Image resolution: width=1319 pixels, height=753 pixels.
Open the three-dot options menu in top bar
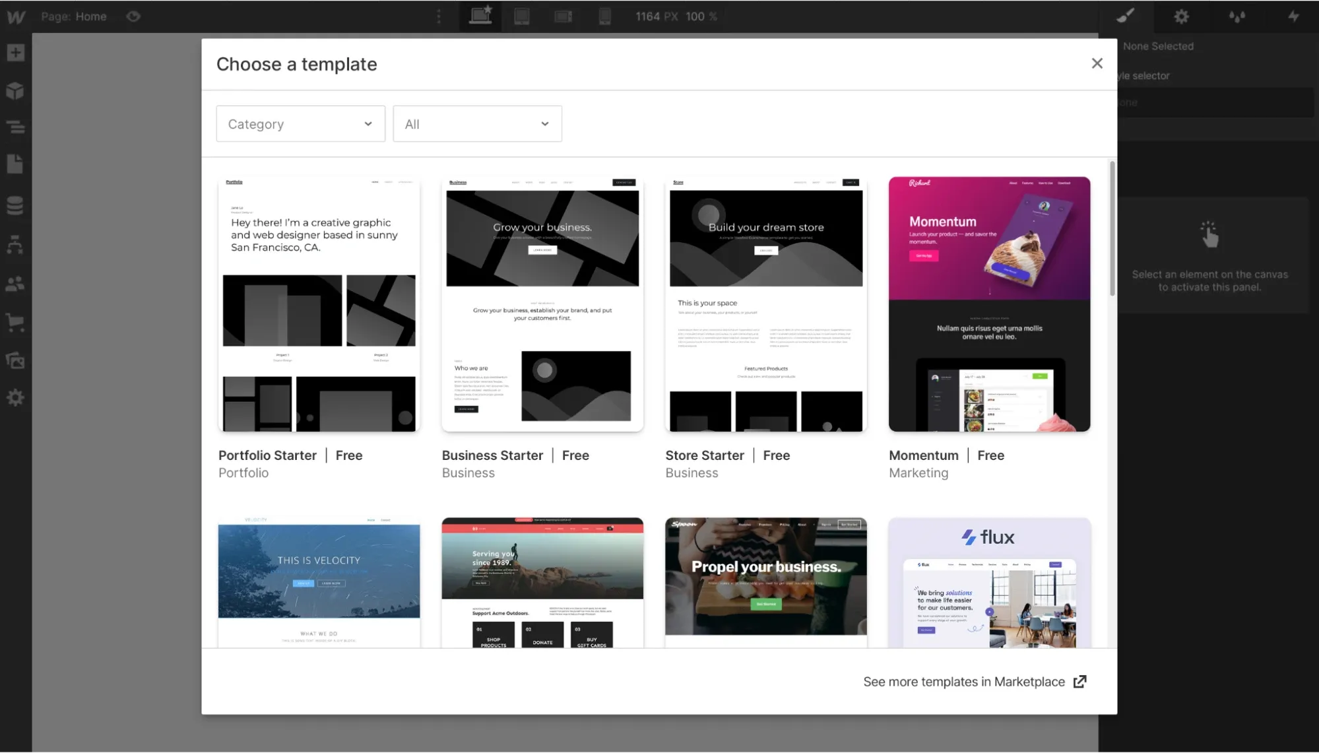[439, 16]
